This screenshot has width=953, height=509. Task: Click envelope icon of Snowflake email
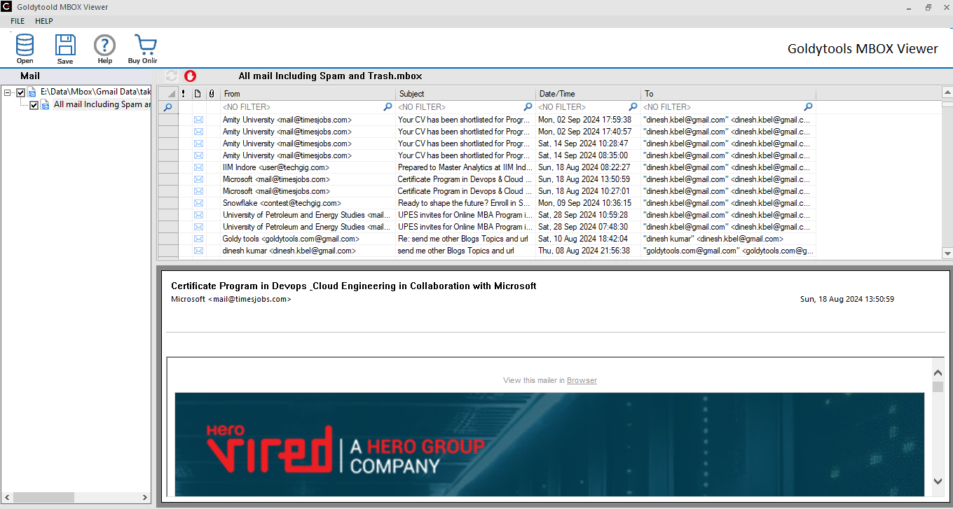(x=198, y=203)
